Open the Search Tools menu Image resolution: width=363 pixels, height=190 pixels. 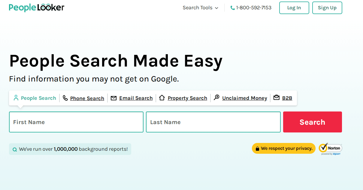pyautogui.click(x=201, y=8)
